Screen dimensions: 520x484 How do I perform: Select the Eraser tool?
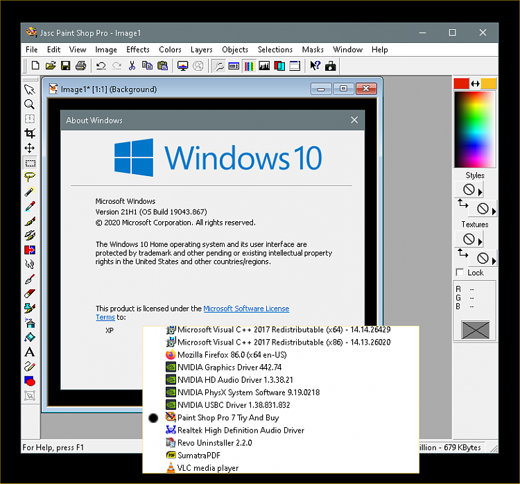[30, 293]
